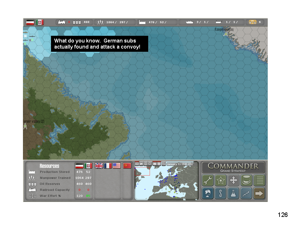
Task: Click the wrench repair button
Action: (x=208, y=180)
